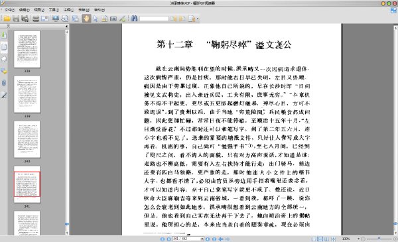The width and height of the screenshot is (398, 242).
Task: Open the 100% zoom level dropdown
Action: (x=359, y=239)
